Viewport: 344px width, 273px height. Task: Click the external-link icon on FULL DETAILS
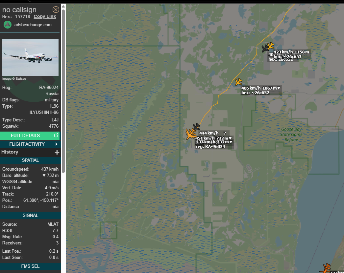click(56, 135)
